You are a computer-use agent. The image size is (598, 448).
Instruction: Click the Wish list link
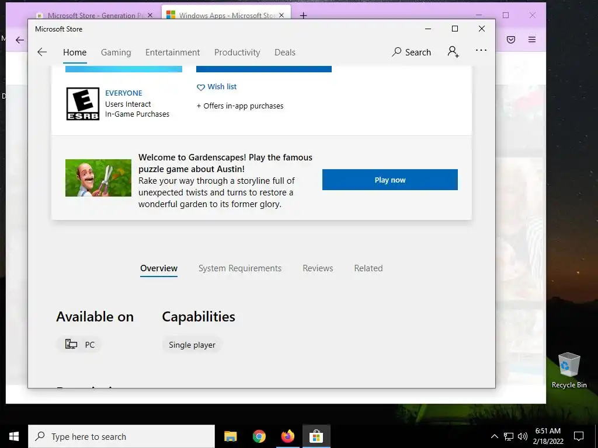click(x=222, y=87)
